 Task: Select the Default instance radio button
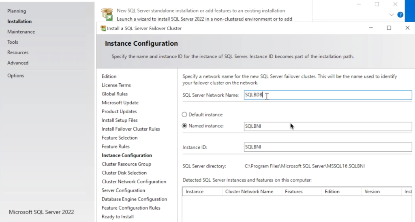[184, 114]
